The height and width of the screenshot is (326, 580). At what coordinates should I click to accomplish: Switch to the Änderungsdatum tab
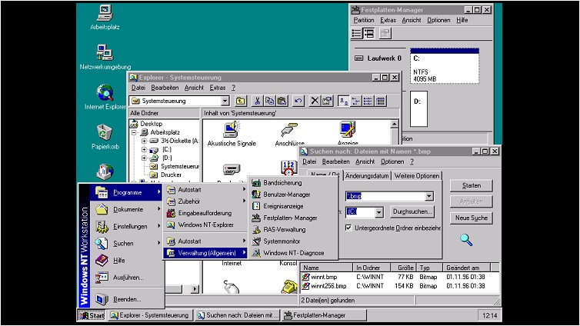pyautogui.click(x=367, y=176)
